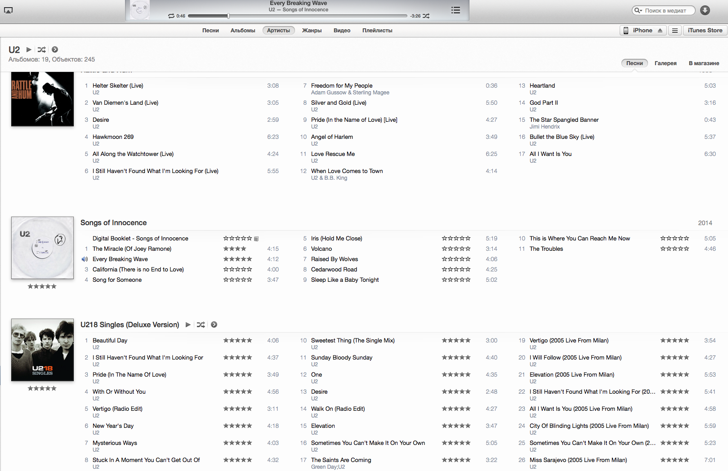The height and width of the screenshot is (471, 728).
Task: Click the library search field
Action: click(664, 10)
